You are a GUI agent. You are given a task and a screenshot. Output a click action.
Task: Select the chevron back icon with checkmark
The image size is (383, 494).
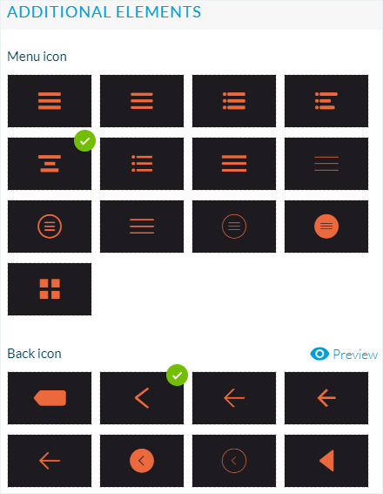142,398
